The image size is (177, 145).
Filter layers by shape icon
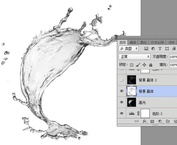tap(167, 49)
